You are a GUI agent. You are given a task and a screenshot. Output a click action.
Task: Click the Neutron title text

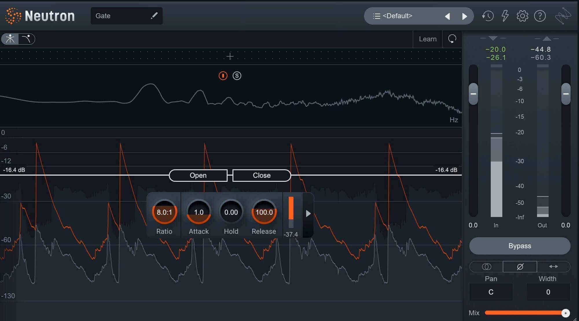pyautogui.click(x=50, y=16)
